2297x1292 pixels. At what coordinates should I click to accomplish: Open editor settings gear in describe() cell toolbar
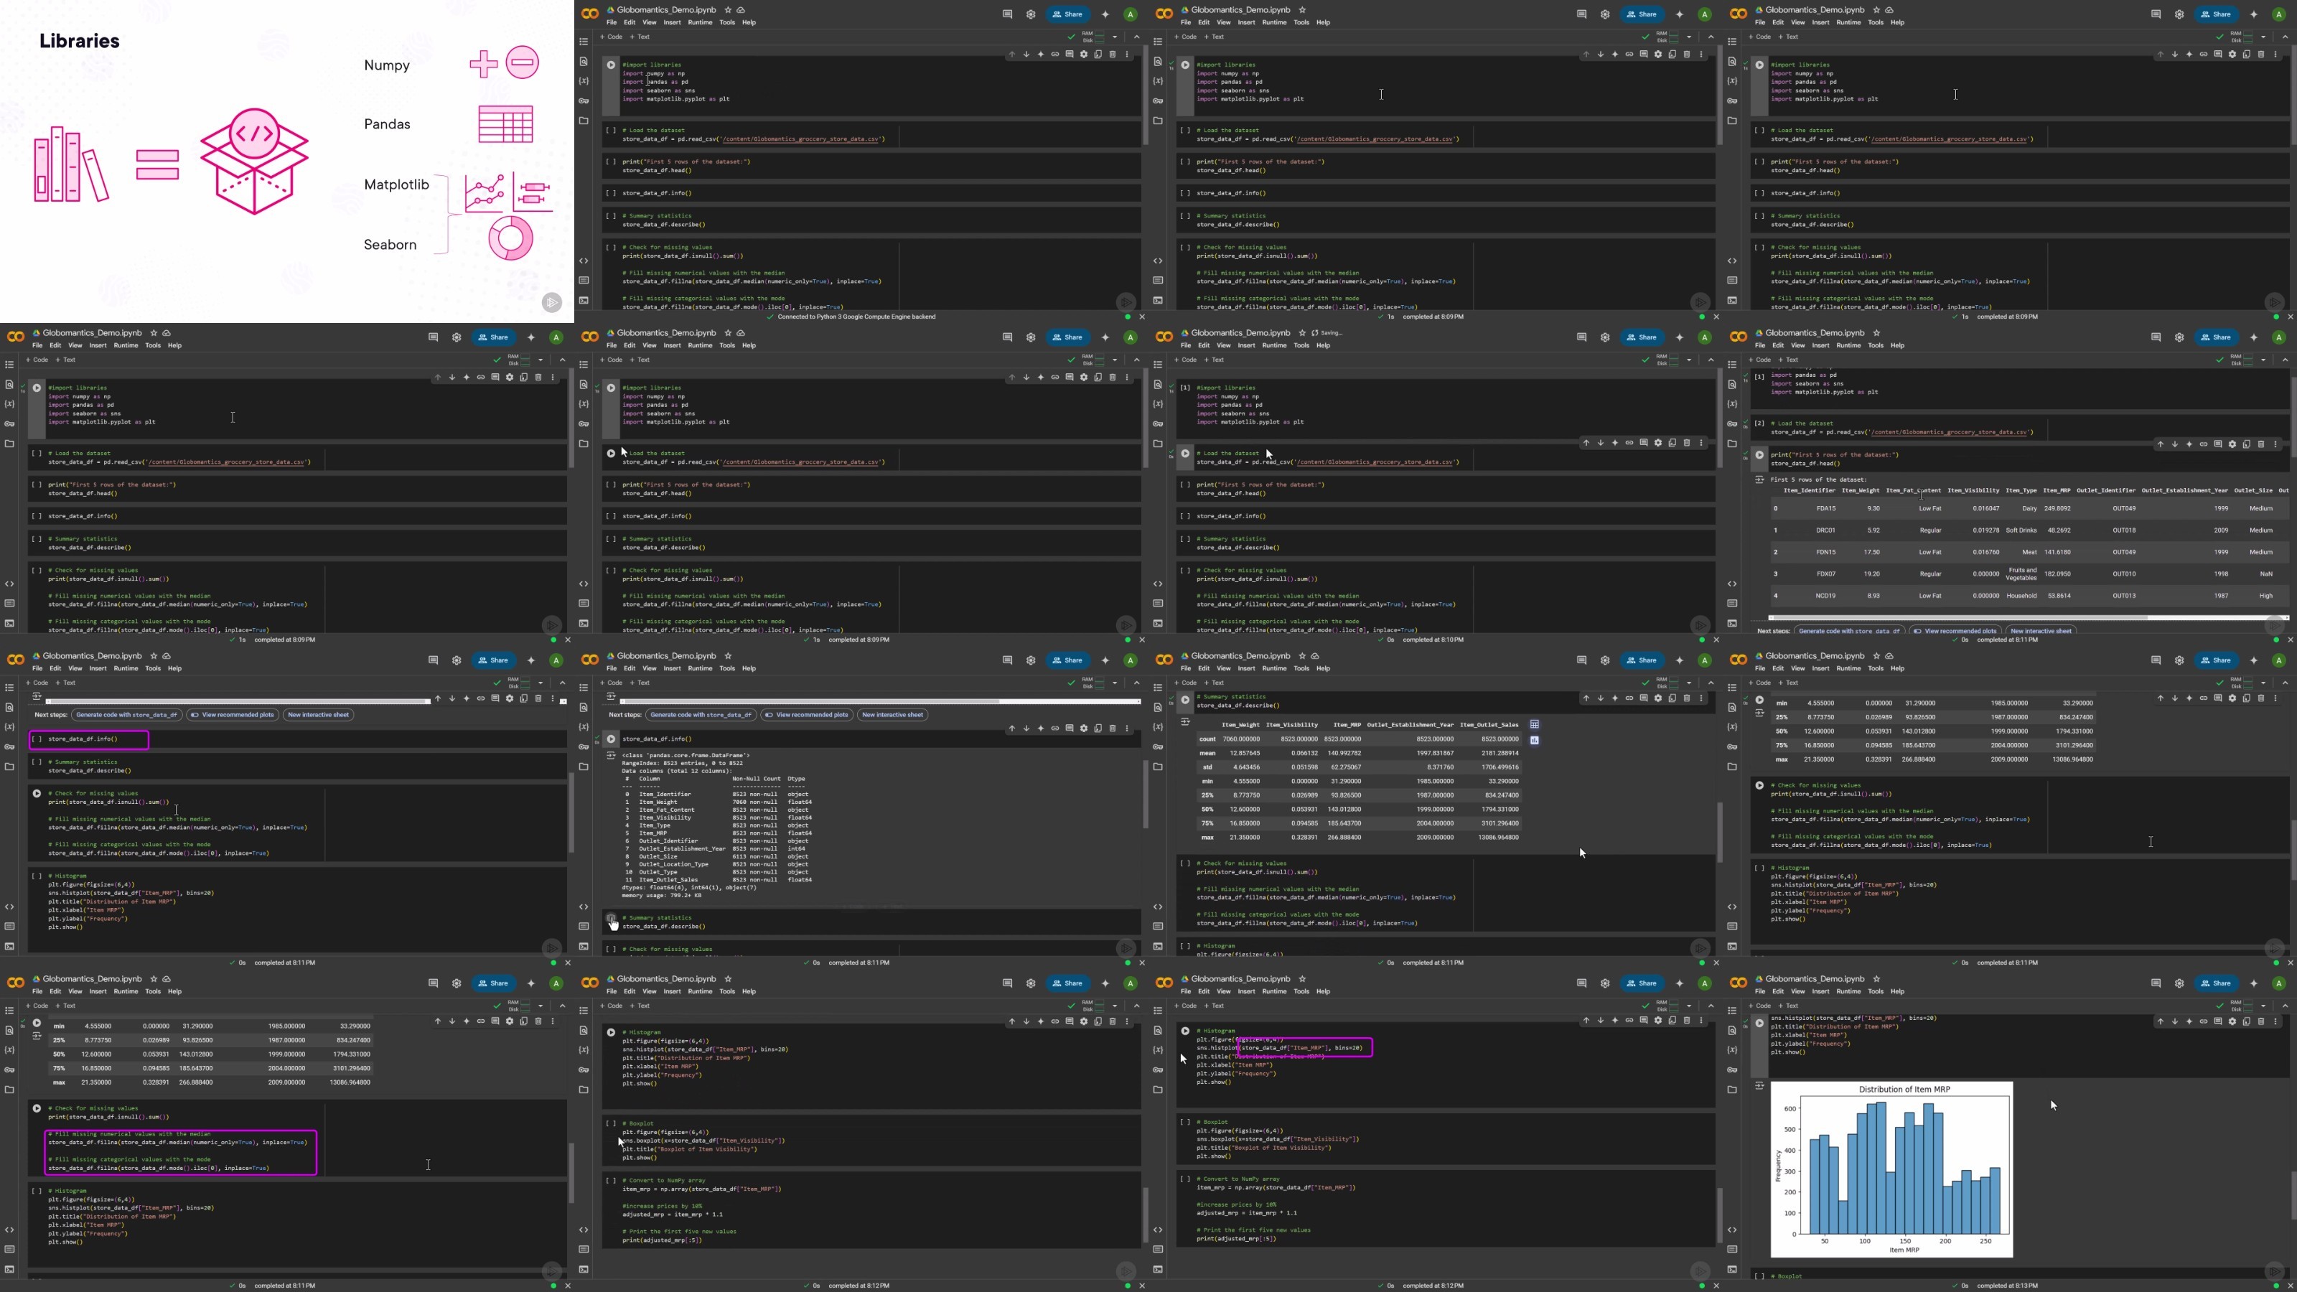click(x=1657, y=698)
